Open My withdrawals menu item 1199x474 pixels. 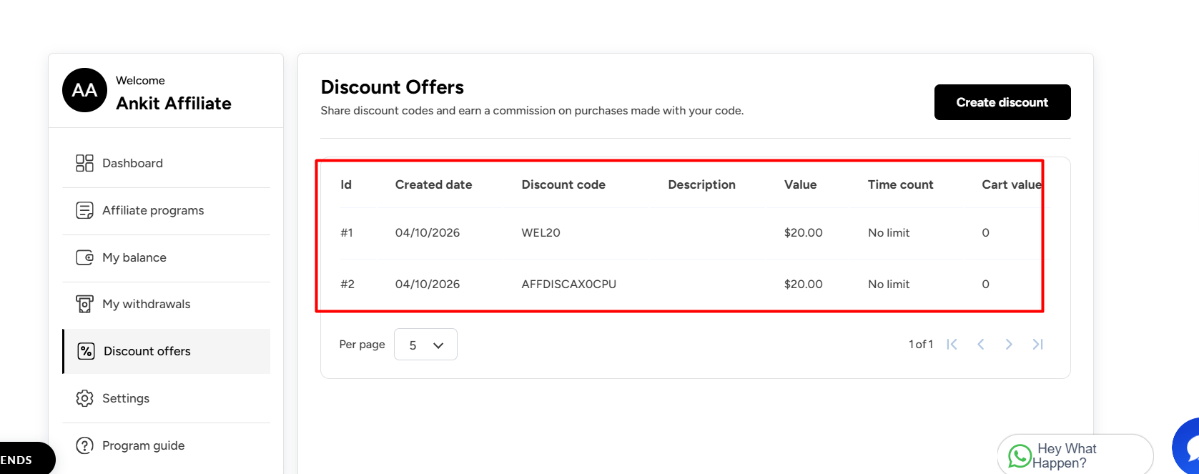point(146,304)
